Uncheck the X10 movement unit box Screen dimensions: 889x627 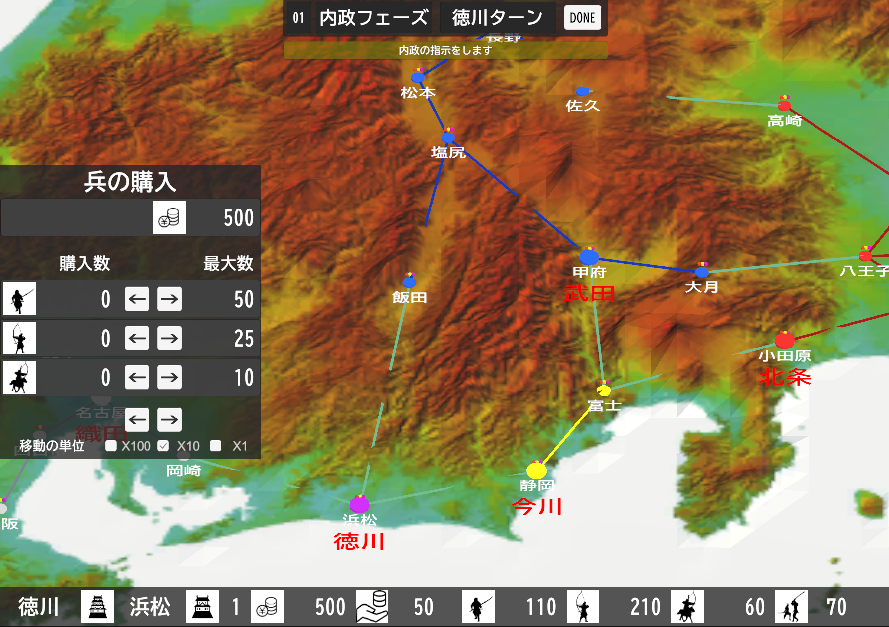(x=163, y=446)
